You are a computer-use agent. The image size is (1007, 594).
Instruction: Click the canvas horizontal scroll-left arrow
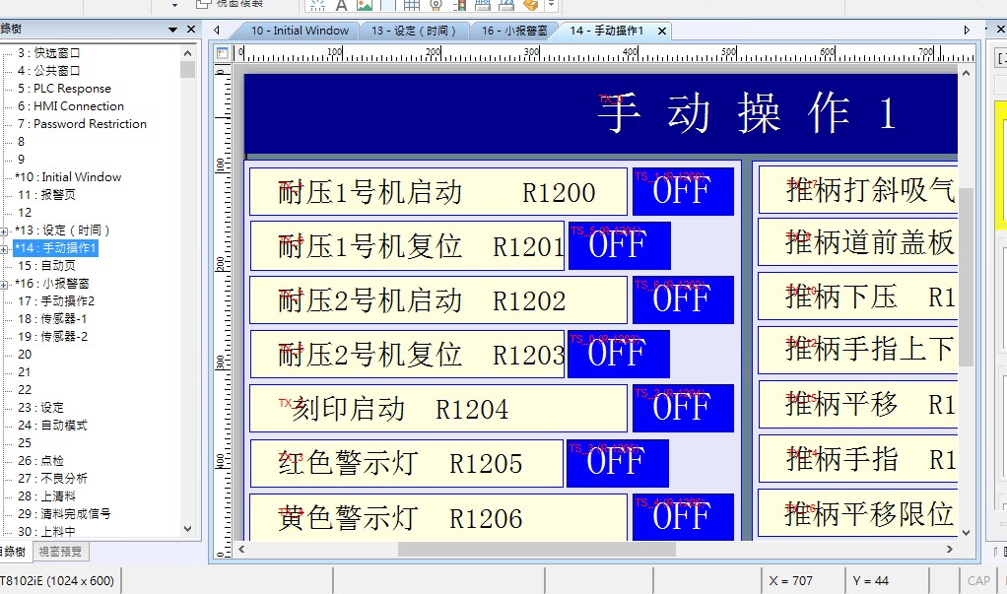(x=242, y=549)
